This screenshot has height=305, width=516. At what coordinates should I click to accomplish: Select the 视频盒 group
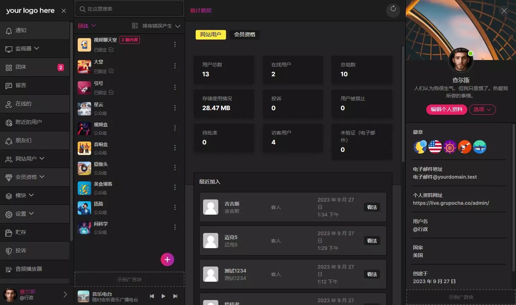click(x=129, y=128)
